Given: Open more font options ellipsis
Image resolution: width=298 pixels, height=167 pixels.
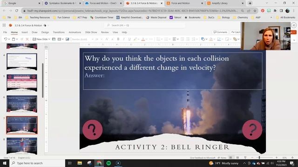Looking at the screenshot, I should [x=151, y=39].
